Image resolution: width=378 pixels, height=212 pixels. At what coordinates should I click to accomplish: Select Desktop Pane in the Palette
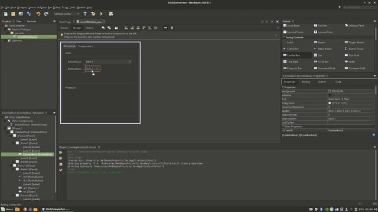point(354,25)
